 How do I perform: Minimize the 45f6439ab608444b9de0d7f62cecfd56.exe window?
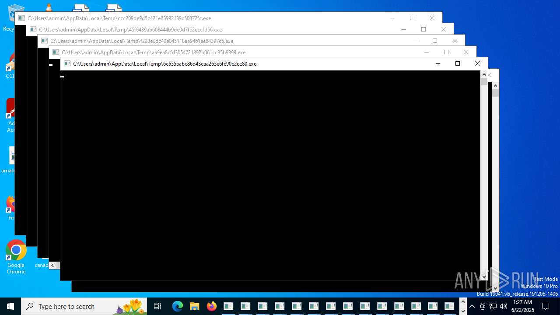coord(403,29)
